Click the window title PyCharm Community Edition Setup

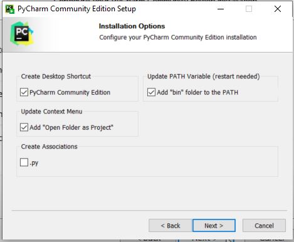[x=76, y=9]
